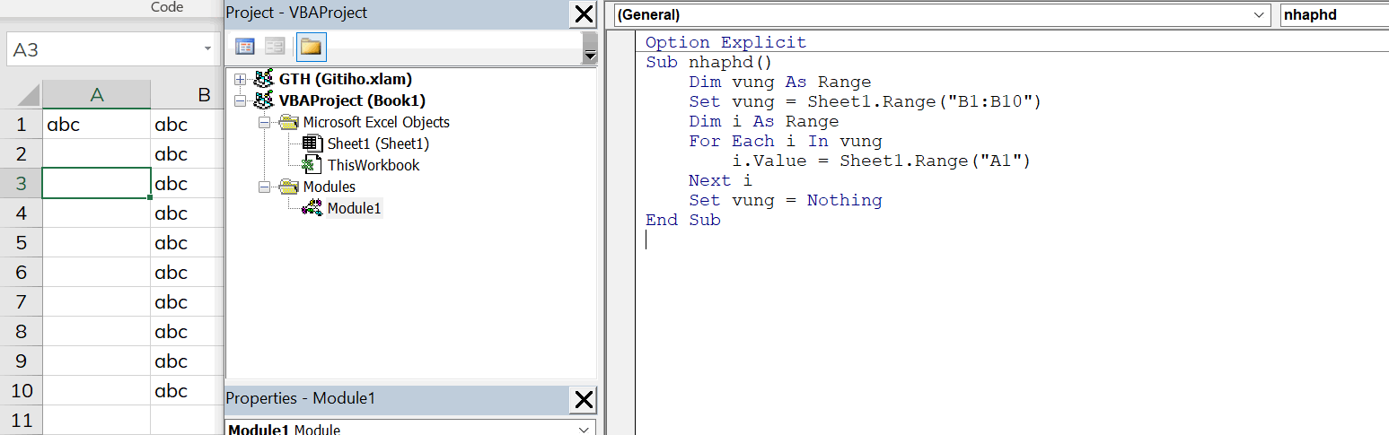Select ThisWorkbook object
Screen dimensions: 1389x435
tap(374, 165)
